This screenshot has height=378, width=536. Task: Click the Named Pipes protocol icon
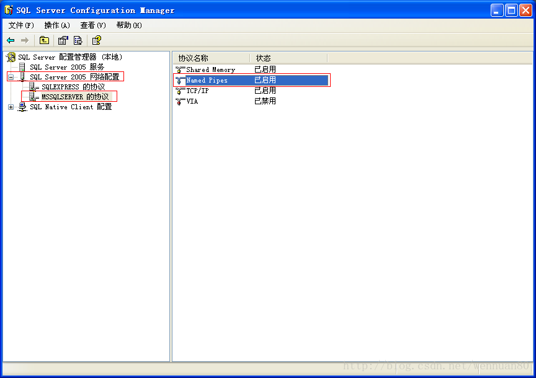tap(180, 81)
